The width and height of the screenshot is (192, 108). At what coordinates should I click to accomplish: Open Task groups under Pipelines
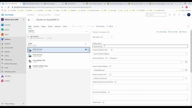[x=8, y=60]
